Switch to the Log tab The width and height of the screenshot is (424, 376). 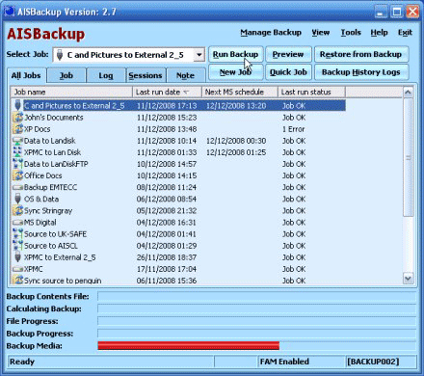[106, 76]
